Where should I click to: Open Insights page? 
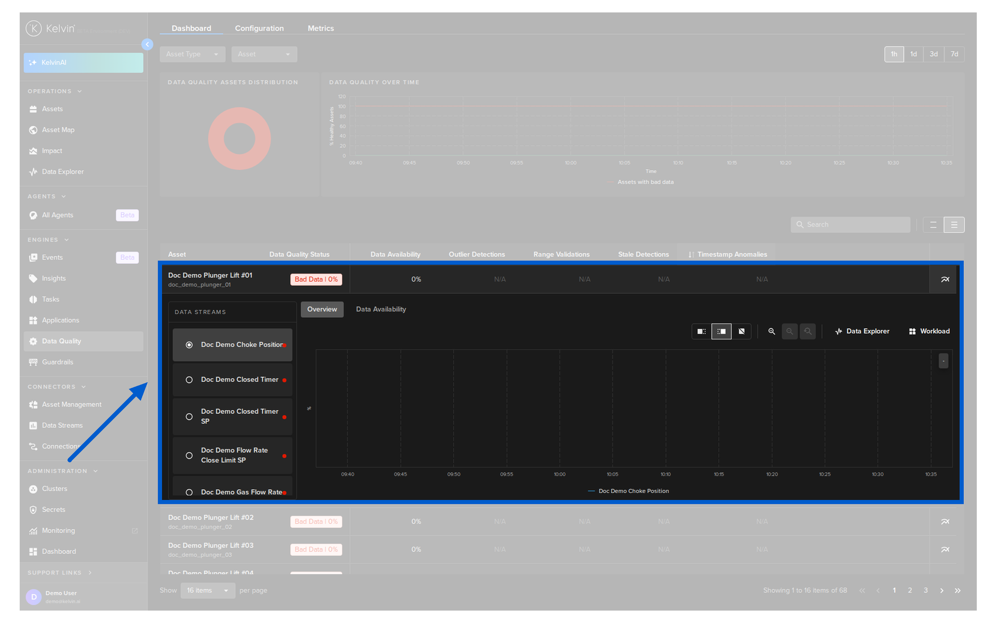(x=83, y=279)
